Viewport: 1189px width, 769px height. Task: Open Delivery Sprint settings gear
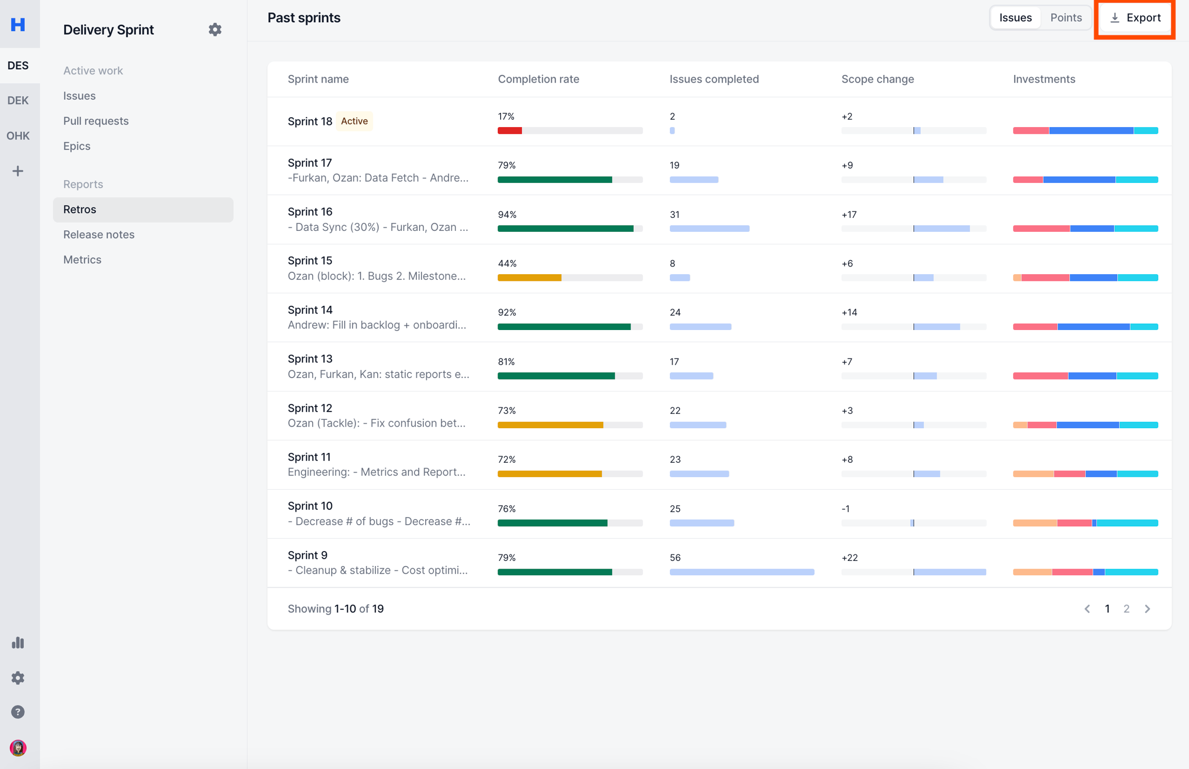(x=215, y=29)
